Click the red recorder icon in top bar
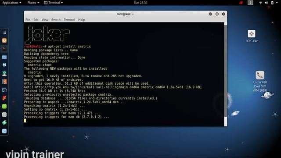Image resolution: width=281 pixels, height=158 pixels. tap(241, 3)
